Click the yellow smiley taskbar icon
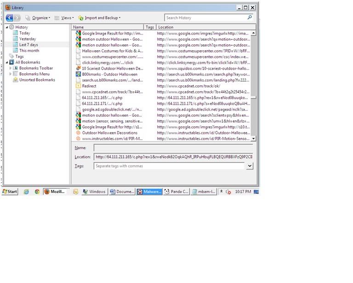 click(x=76, y=192)
